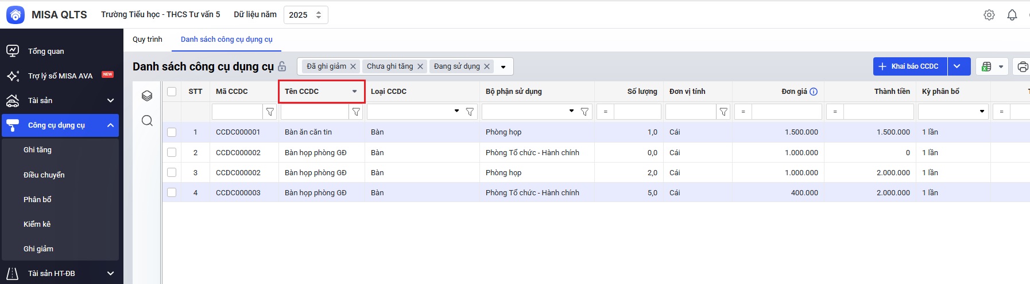The height and width of the screenshot is (284, 1030).
Task: Click the info icon next to Đơn giá
Action: tap(814, 92)
